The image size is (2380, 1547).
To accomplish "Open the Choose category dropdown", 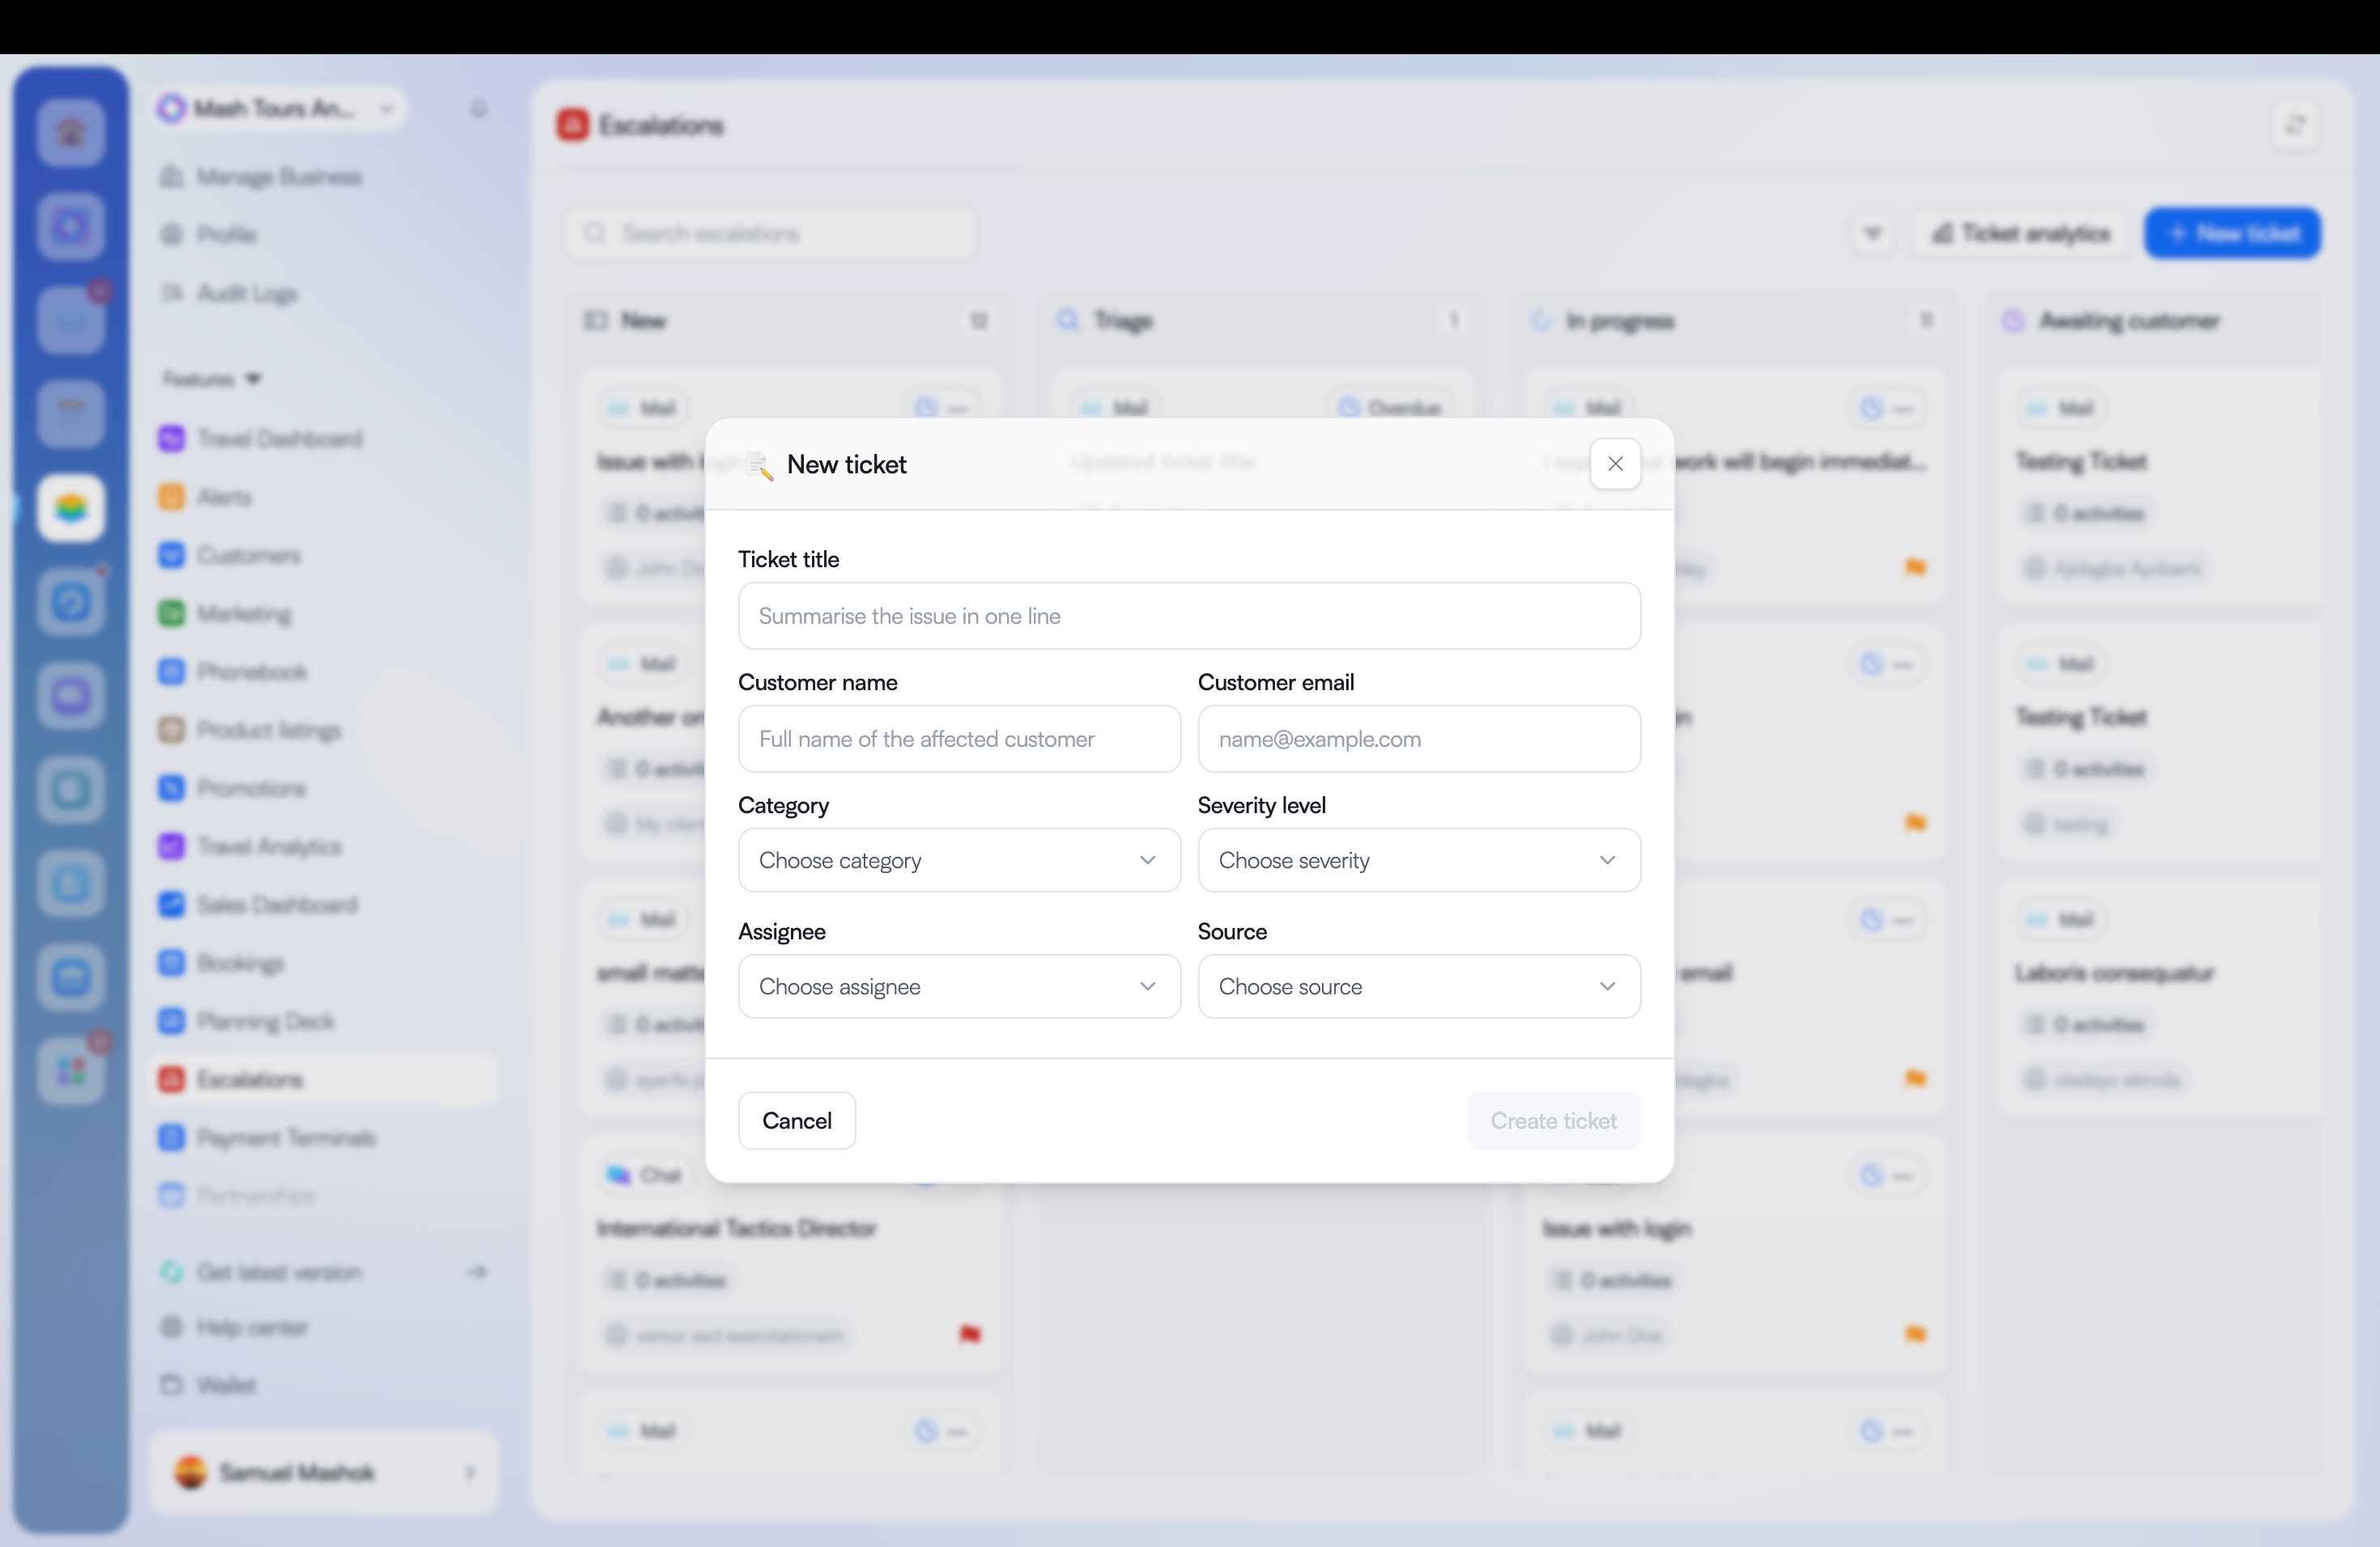I will [x=959, y=860].
